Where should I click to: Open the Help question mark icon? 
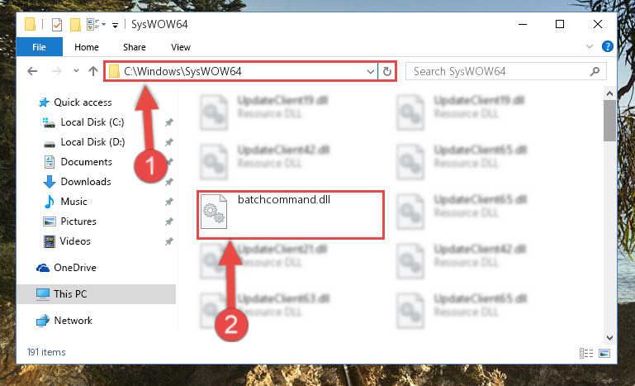click(x=607, y=46)
